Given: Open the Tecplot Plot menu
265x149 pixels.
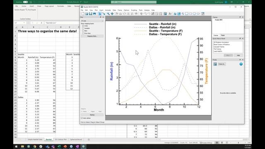Looking at the screenshot, I should pyautogui.click(x=96, y=10).
